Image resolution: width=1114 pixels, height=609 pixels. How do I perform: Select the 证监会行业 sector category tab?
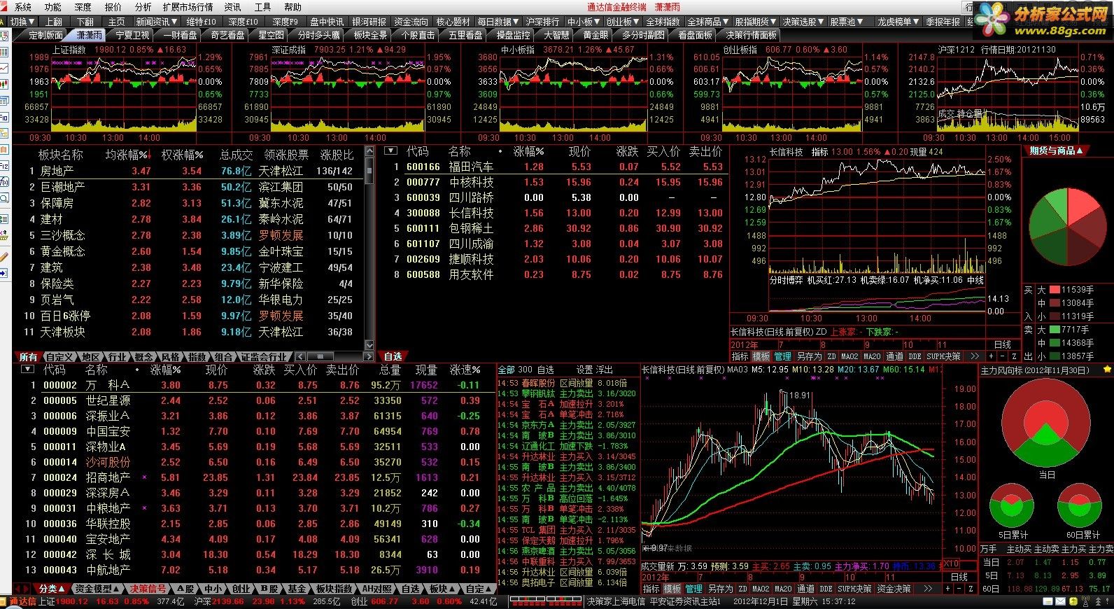(263, 357)
